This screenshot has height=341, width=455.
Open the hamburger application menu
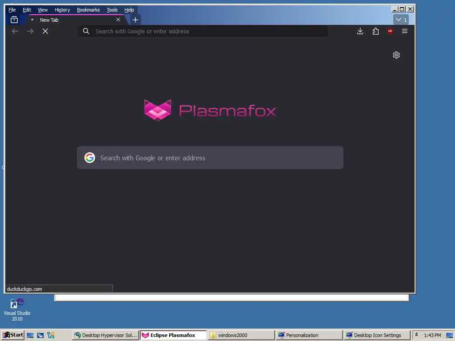click(x=405, y=31)
